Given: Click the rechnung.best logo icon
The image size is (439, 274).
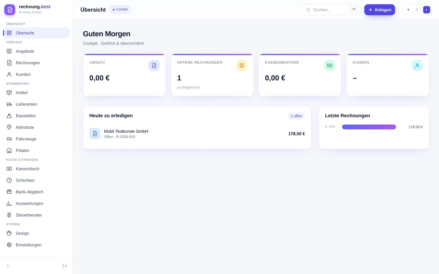Looking at the screenshot, I should (x=10, y=10).
